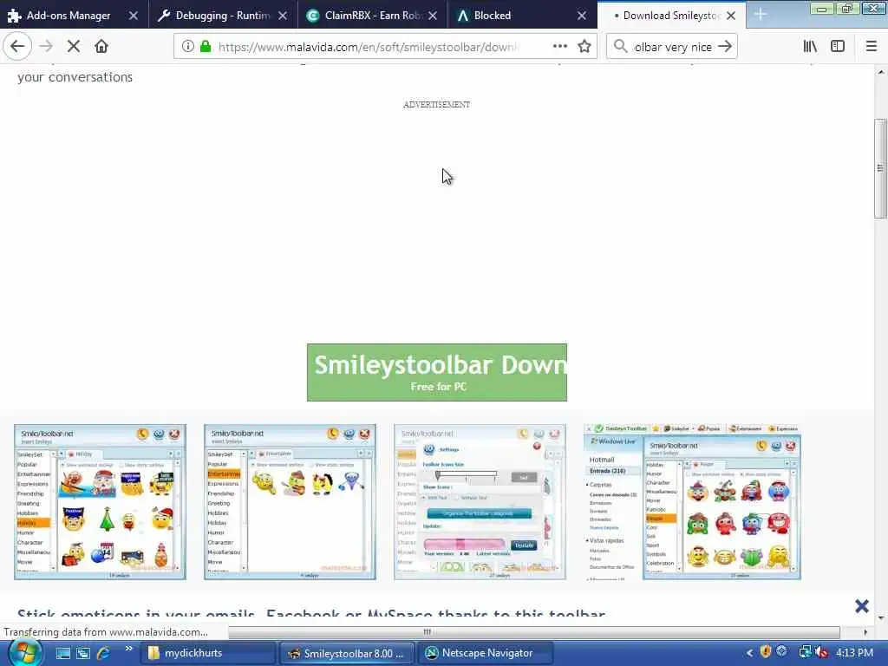The width and height of the screenshot is (888, 666).
Task: Click the security shield tray icon
Action: (x=766, y=652)
